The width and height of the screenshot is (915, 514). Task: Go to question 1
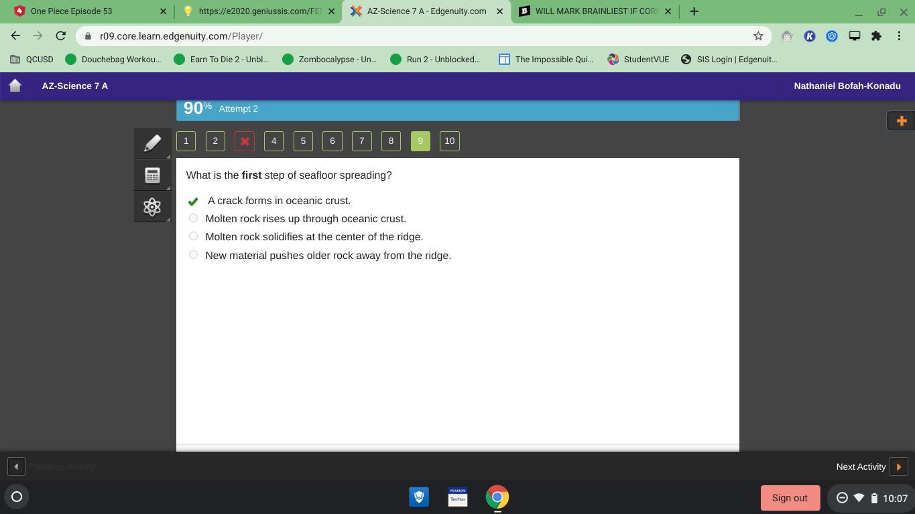(x=186, y=141)
